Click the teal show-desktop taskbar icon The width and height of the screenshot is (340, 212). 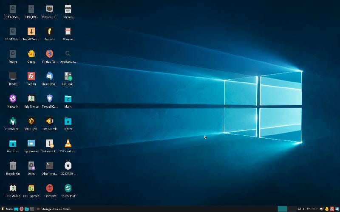click(x=16, y=209)
